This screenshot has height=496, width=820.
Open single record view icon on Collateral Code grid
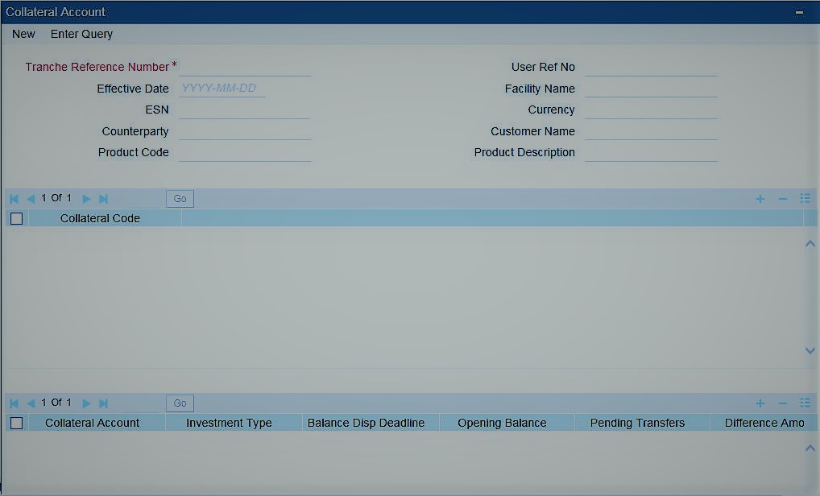[x=804, y=198]
